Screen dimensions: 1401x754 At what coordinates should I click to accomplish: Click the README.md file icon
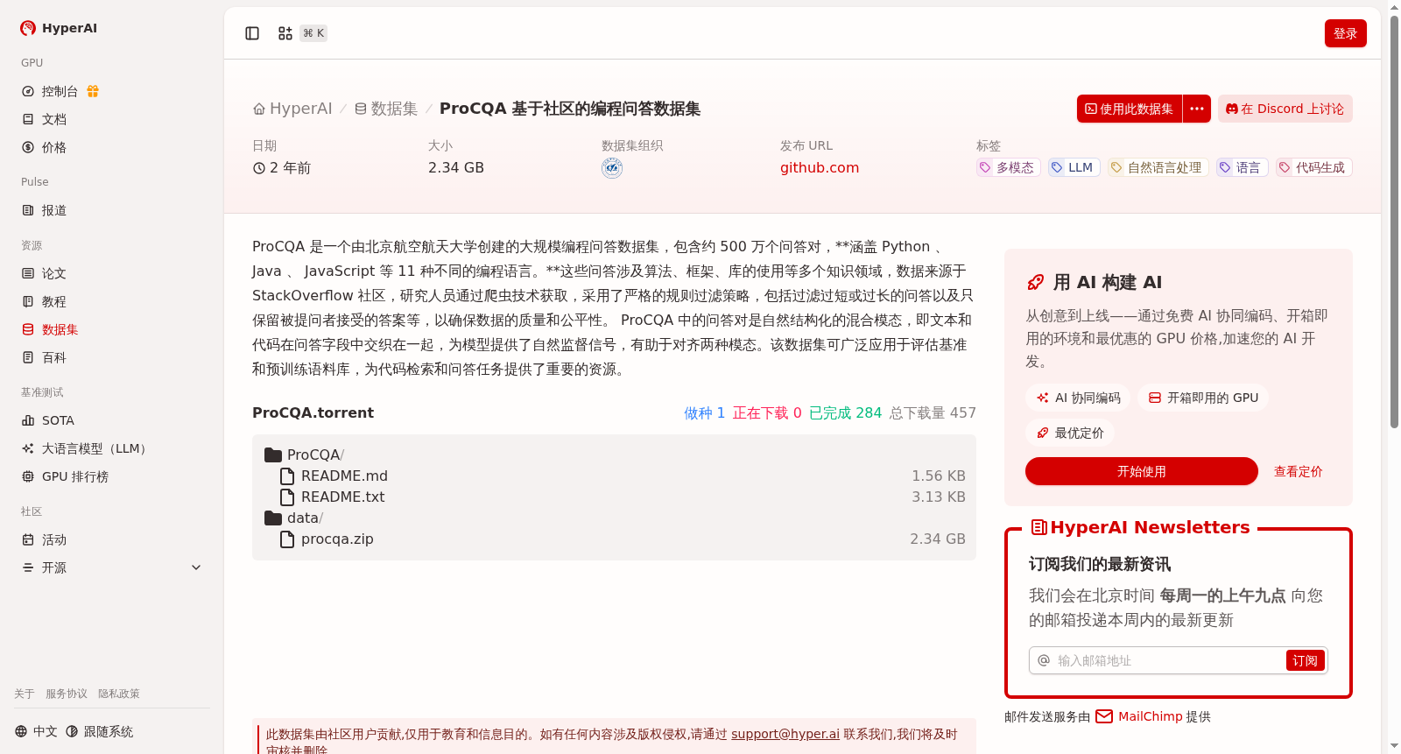point(287,476)
